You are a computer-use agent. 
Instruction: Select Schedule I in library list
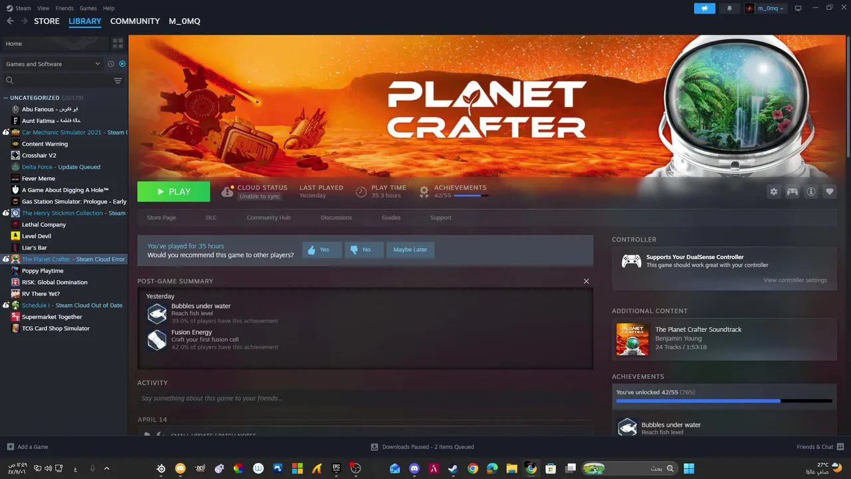pos(72,305)
